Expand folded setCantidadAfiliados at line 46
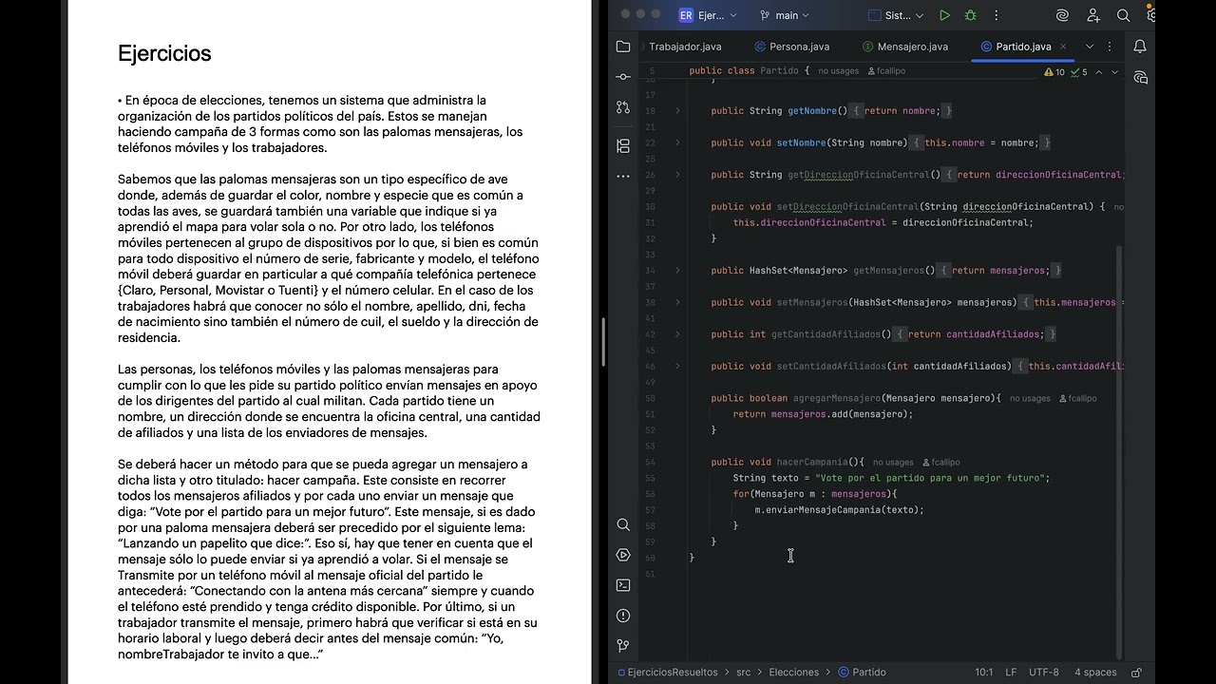 (677, 366)
